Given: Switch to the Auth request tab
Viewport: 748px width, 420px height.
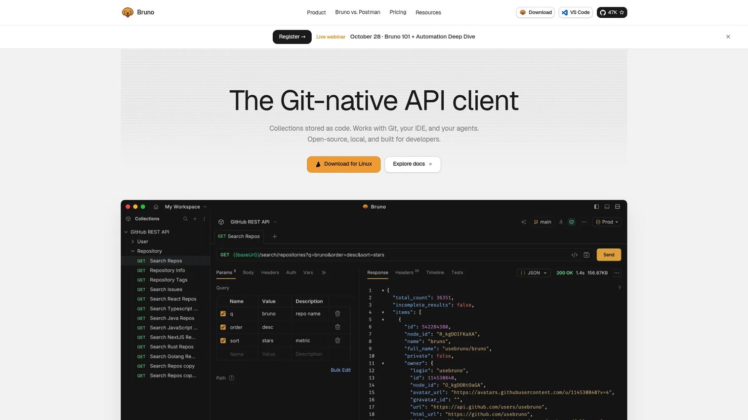Looking at the screenshot, I should (x=291, y=272).
